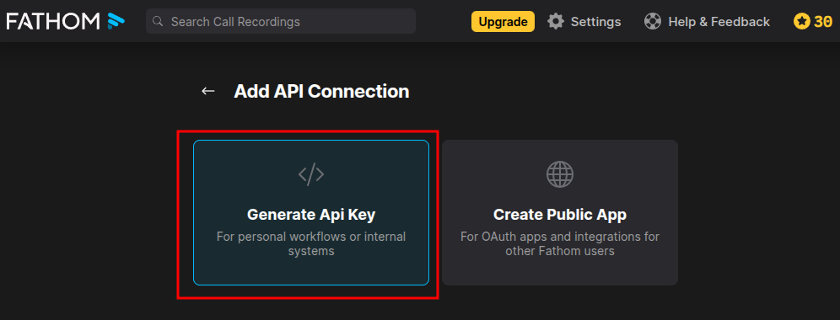Click the code brackets icon
The image size is (840, 320).
pyautogui.click(x=311, y=174)
